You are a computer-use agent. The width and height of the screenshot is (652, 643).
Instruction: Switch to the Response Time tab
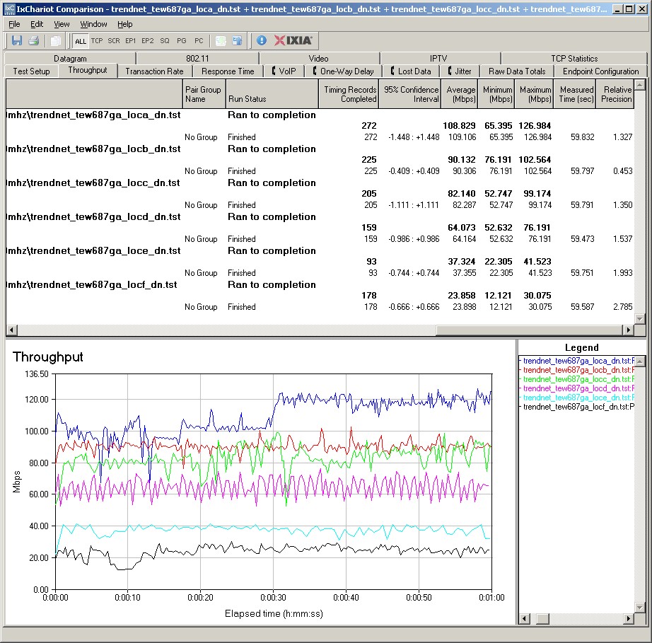(x=228, y=71)
